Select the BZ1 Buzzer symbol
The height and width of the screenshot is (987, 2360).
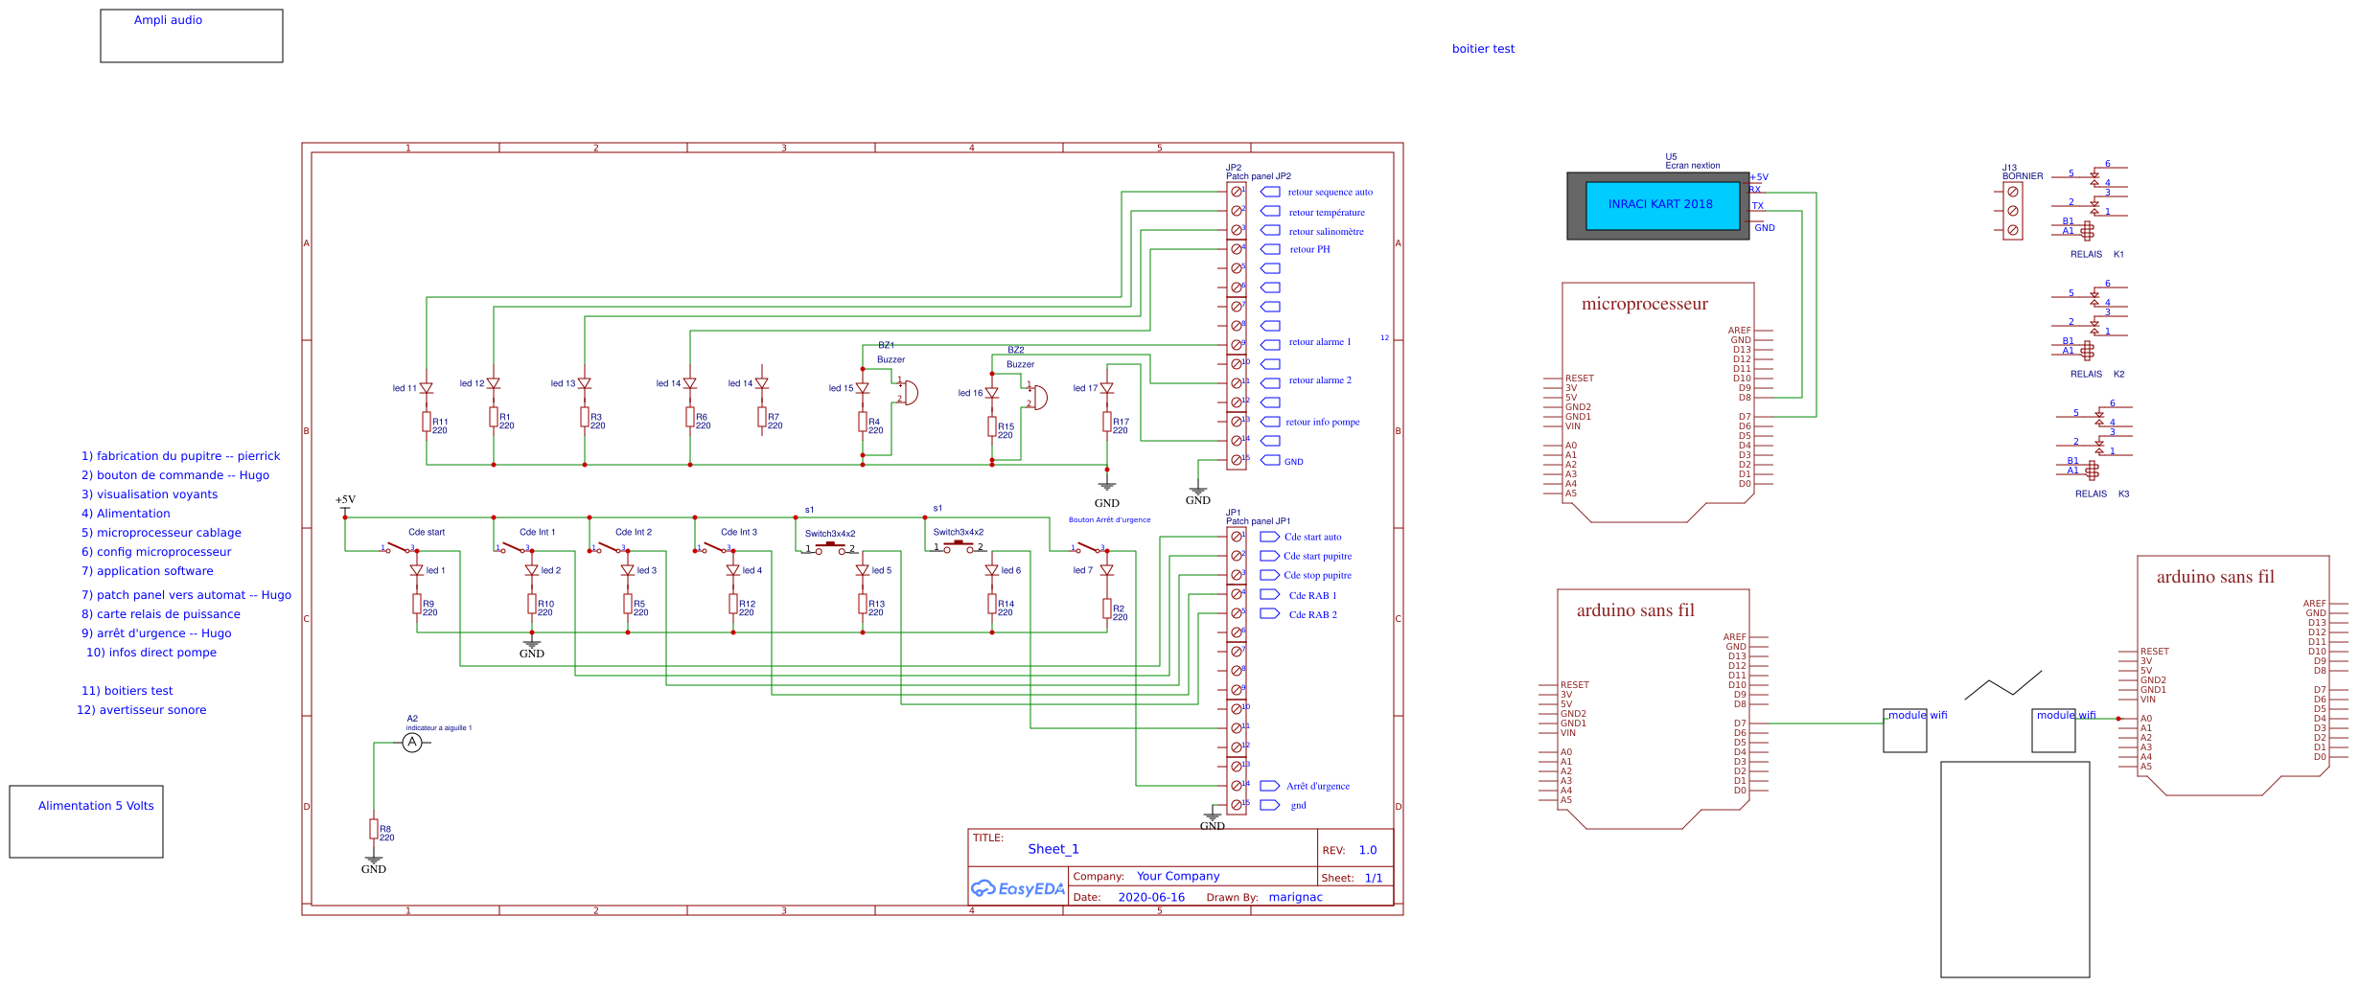910,393
